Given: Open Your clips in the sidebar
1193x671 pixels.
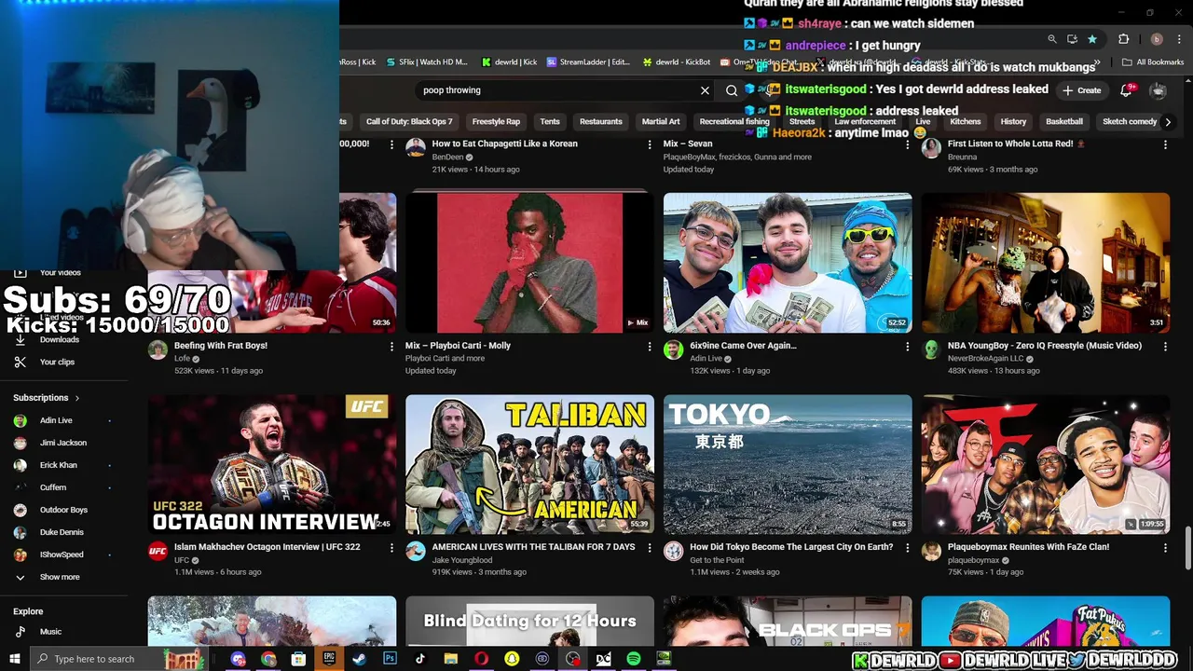Looking at the screenshot, I should point(57,362).
